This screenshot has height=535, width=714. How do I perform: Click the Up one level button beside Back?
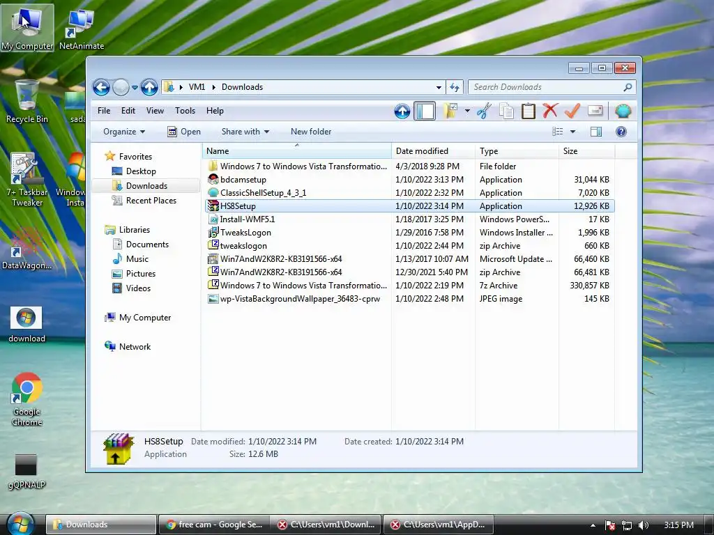[149, 87]
